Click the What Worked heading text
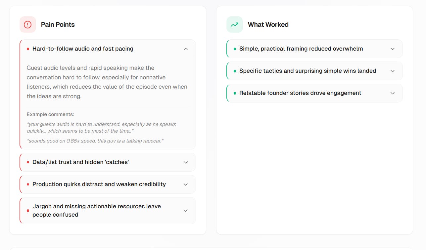426x250 pixels. click(x=268, y=24)
